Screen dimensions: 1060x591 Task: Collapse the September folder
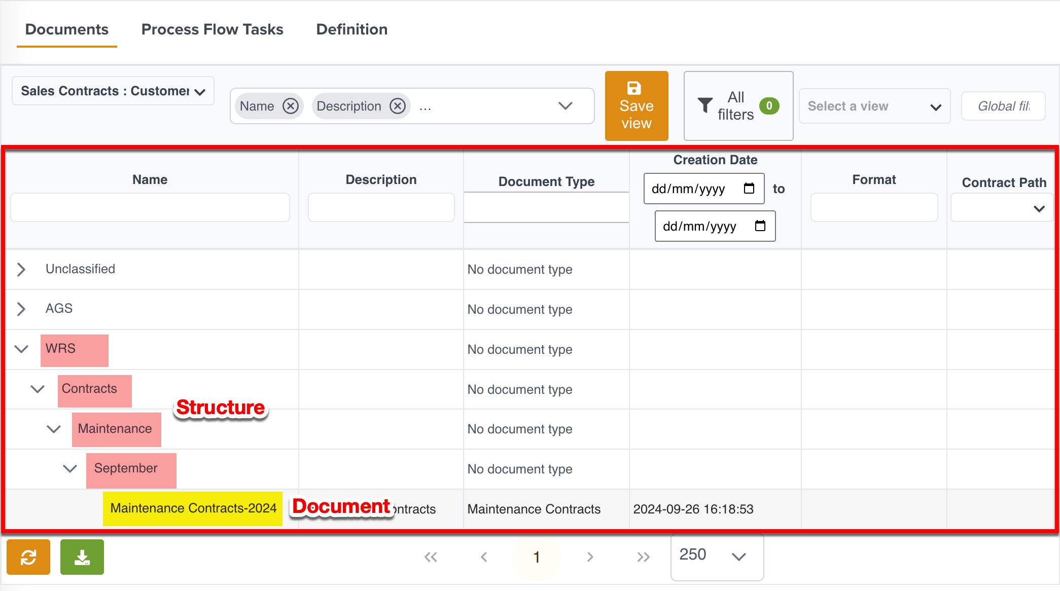70,468
